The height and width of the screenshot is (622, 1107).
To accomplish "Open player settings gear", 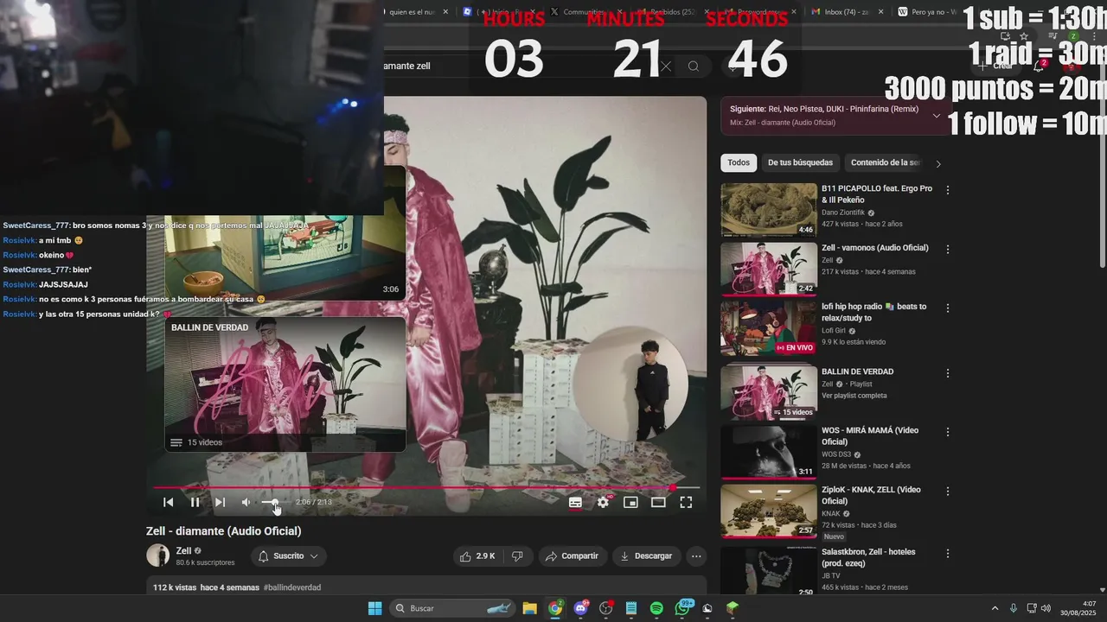I will (x=603, y=502).
